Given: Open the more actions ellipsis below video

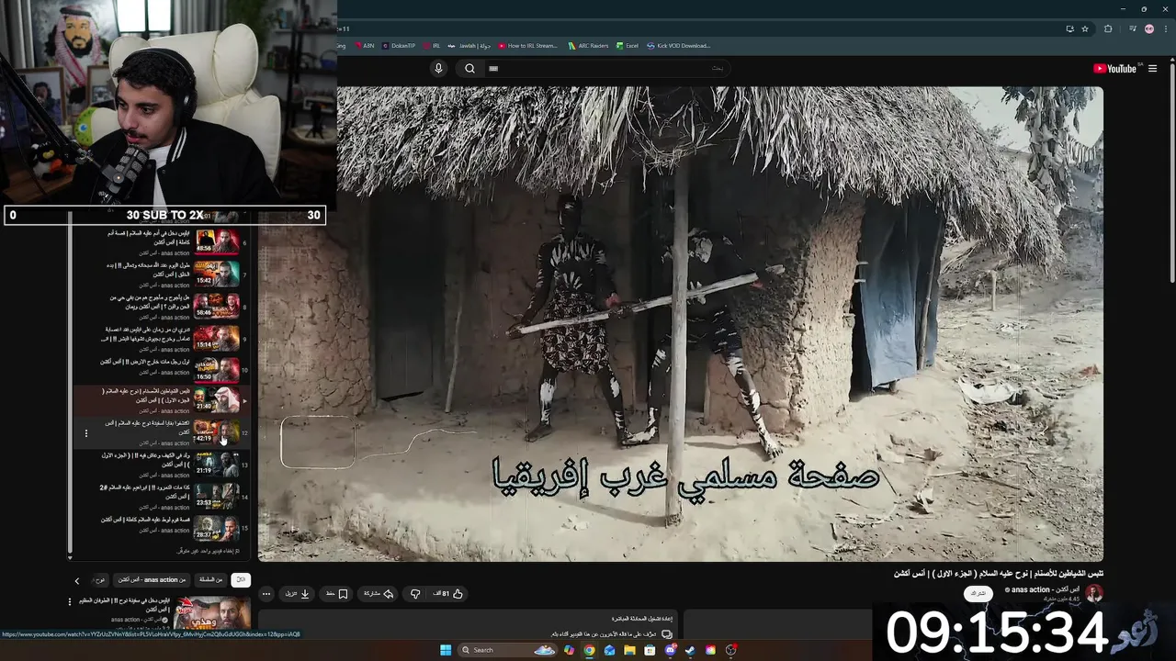Looking at the screenshot, I should click(x=267, y=594).
